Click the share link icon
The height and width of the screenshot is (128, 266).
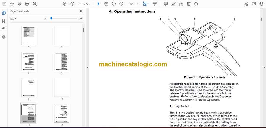click(246, 4)
